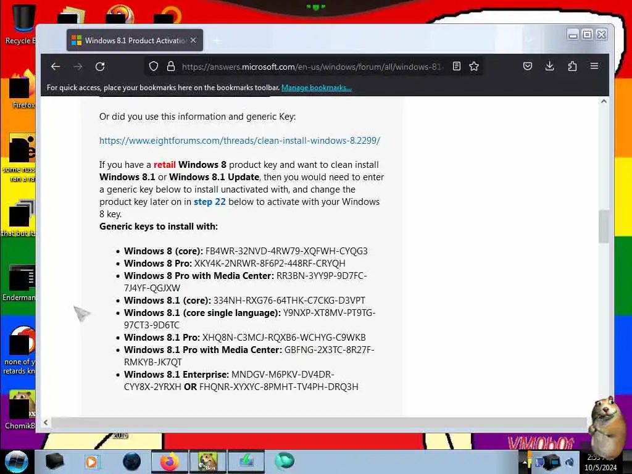Click the Windows 8.1 (core) key line
Image resolution: width=632 pixels, height=474 pixels.
pyautogui.click(x=244, y=301)
